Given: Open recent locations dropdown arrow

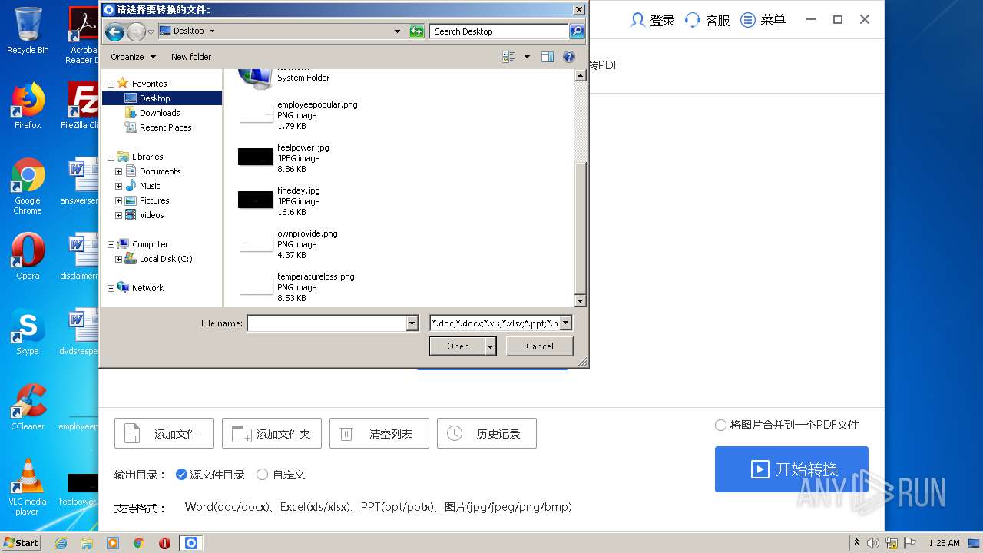Looking at the screenshot, I should (x=151, y=31).
